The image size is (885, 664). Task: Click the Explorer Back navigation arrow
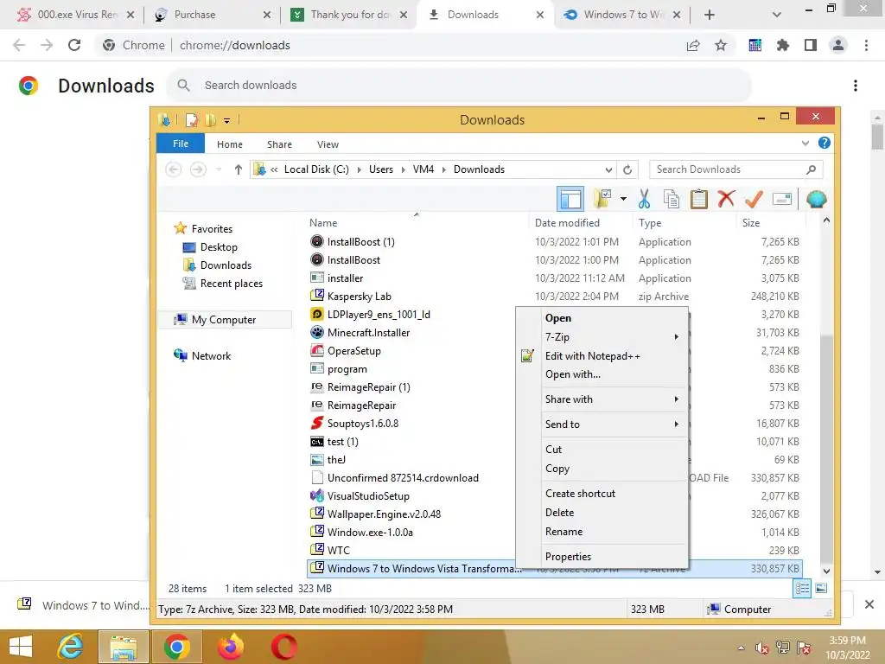pyautogui.click(x=174, y=169)
